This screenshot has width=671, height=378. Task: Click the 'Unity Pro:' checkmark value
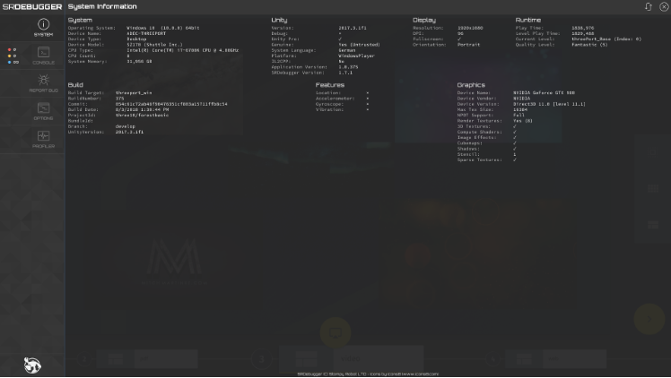(340, 39)
